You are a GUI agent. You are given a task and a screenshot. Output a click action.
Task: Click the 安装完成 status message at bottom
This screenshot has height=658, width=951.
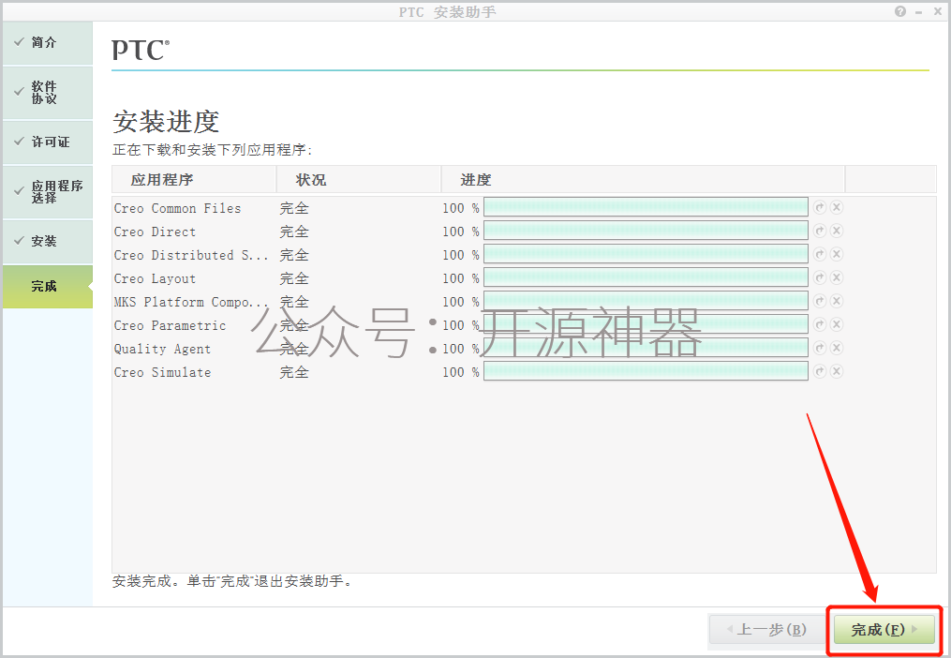pyautogui.click(x=231, y=581)
